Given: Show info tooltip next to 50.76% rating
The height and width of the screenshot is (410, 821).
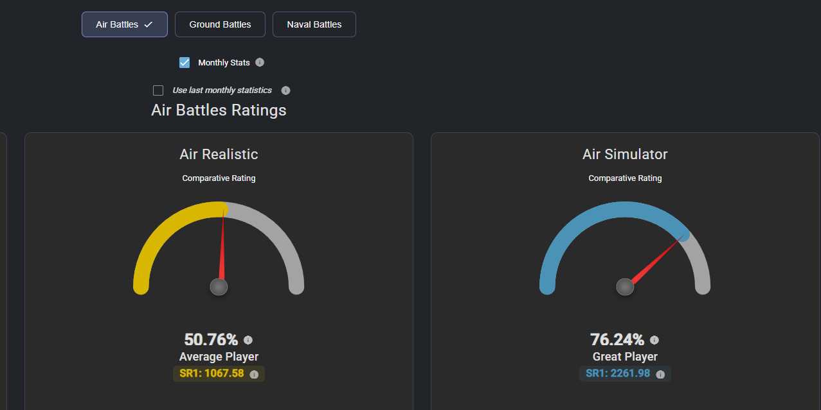Looking at the screenshot, I should [248, 340].
